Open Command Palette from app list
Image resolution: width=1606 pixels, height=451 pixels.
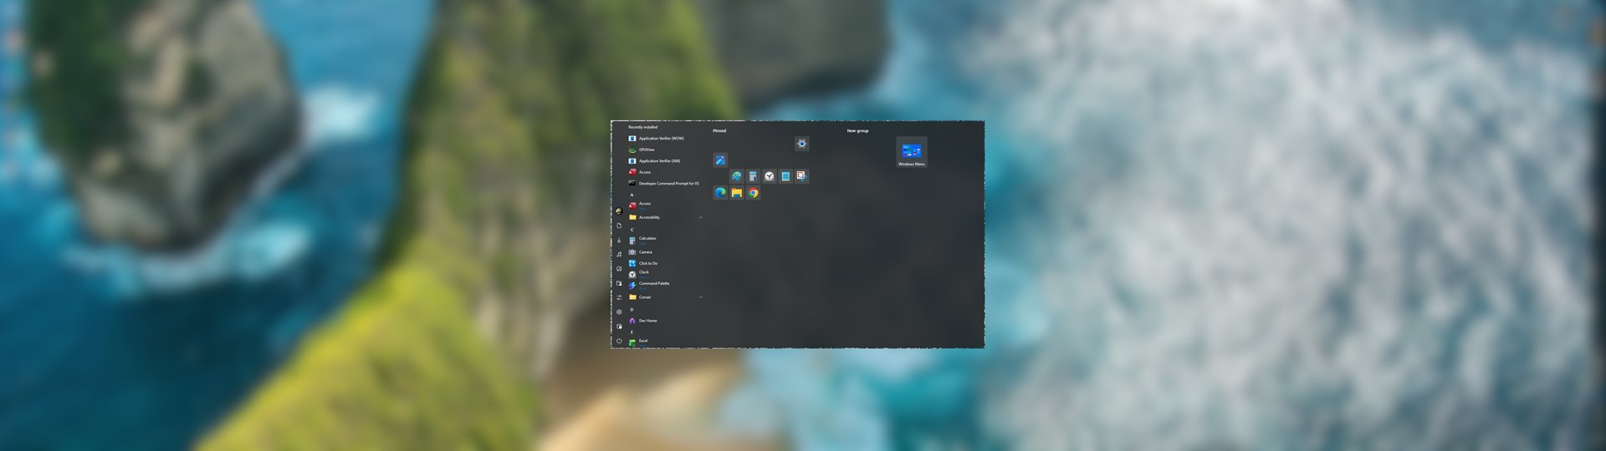[653, 284]
